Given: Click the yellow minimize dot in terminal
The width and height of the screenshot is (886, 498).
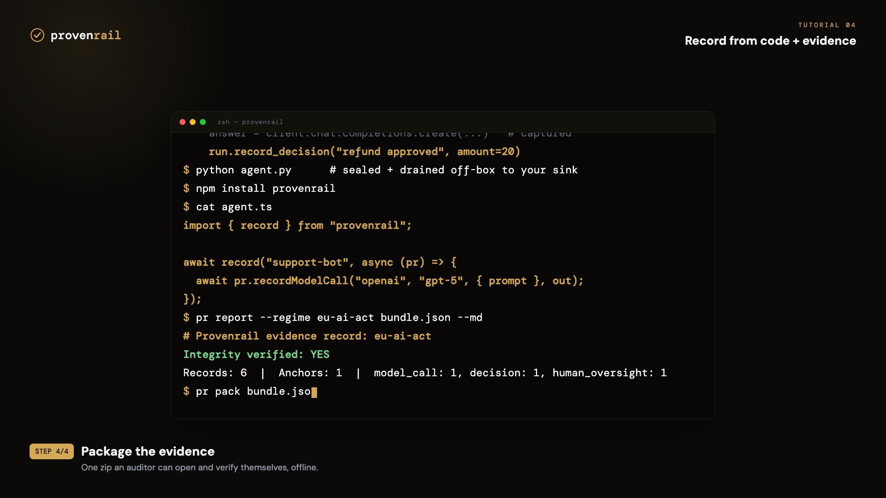Looking at the screenshot, I should [x=192, y=122].
